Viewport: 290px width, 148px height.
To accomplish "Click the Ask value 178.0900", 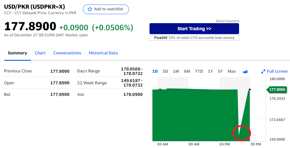I will point(133,94).
